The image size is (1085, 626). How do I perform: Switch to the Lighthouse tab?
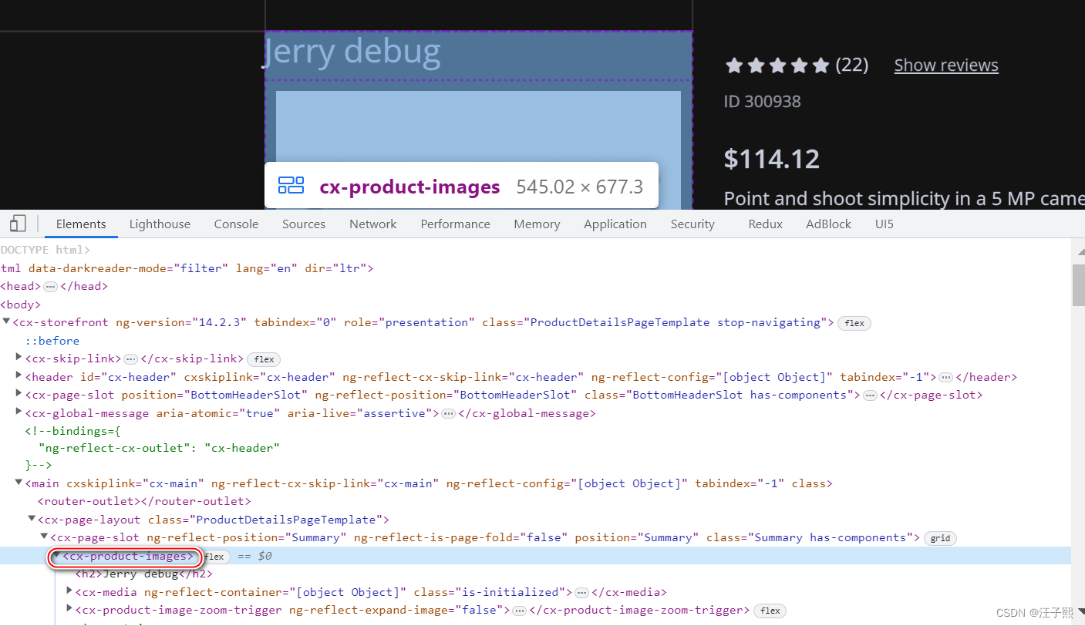click(x=160, y=224)
